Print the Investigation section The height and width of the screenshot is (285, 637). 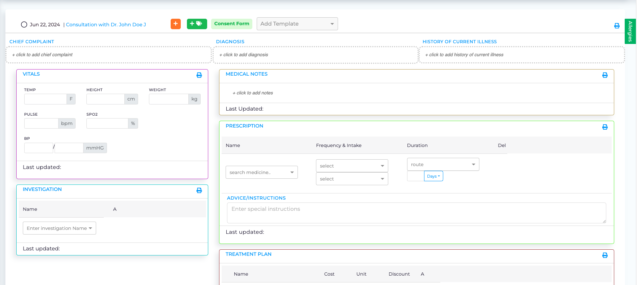pyautogui.click(x=199, y=190)
